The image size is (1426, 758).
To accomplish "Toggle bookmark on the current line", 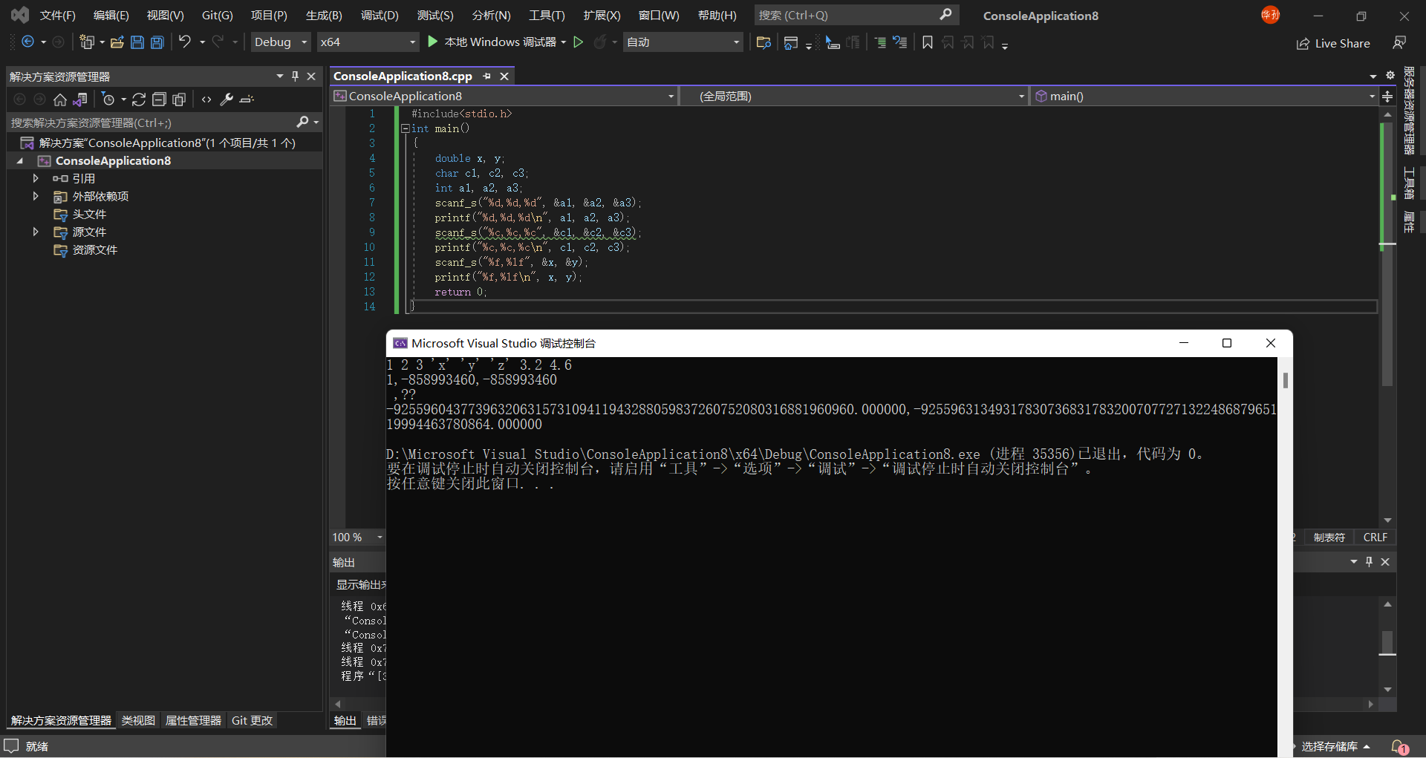I will pos(928,42).
